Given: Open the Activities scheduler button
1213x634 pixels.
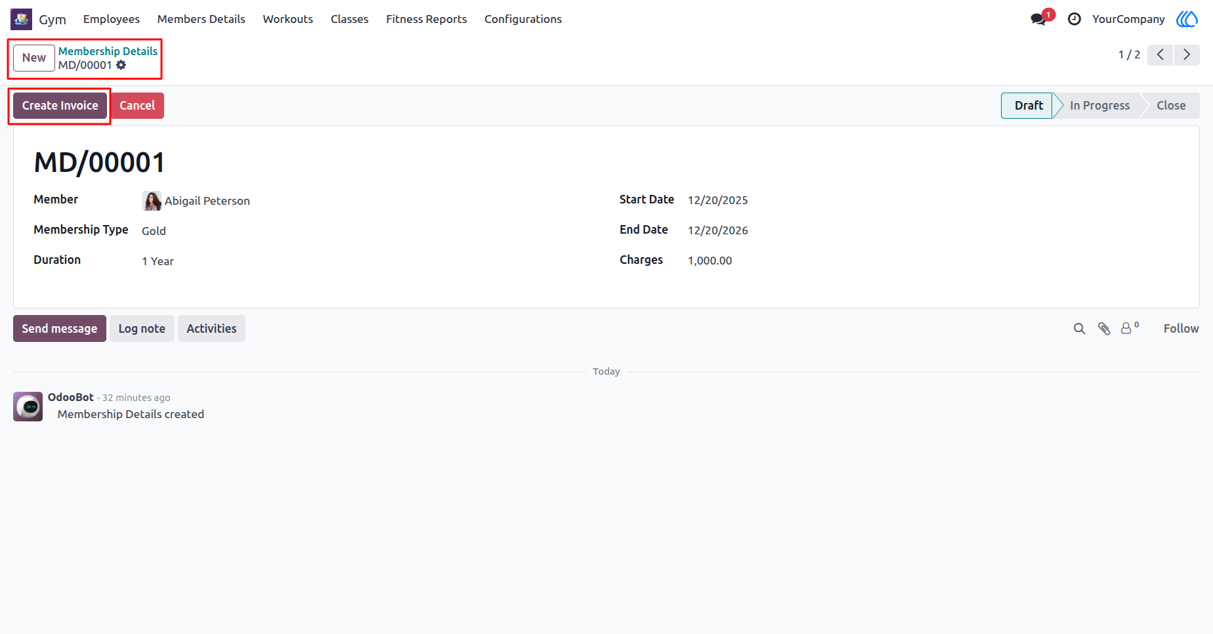Looking at the screenshot, I should (x=211, y=329).
